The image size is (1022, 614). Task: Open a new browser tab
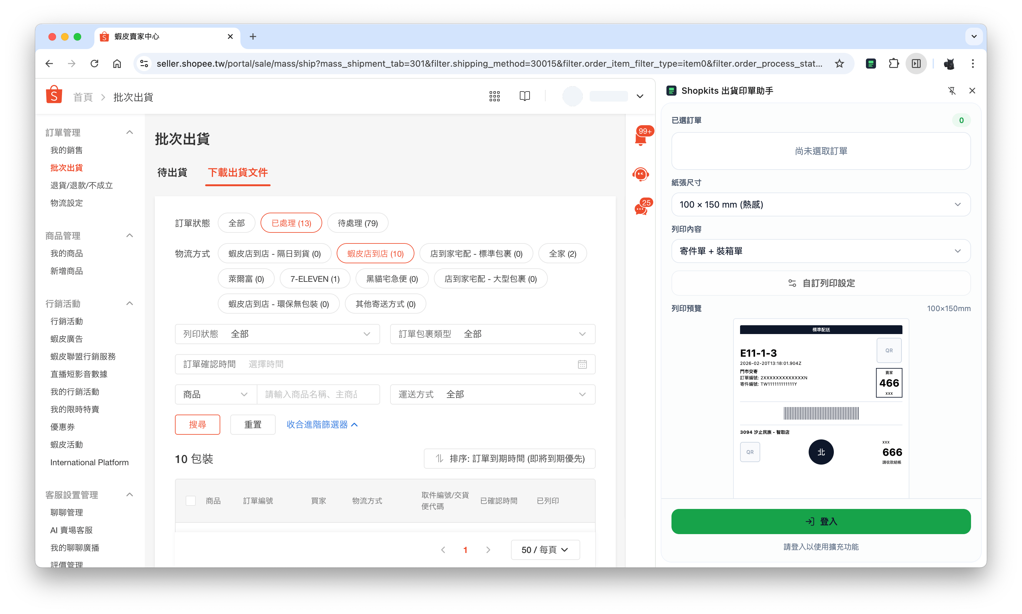[x=253, y=36]
